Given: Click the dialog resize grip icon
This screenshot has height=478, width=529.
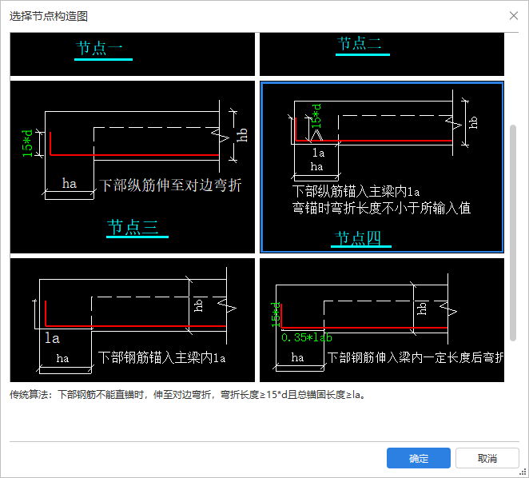Looking at the screenshot, I should point(523,472).
